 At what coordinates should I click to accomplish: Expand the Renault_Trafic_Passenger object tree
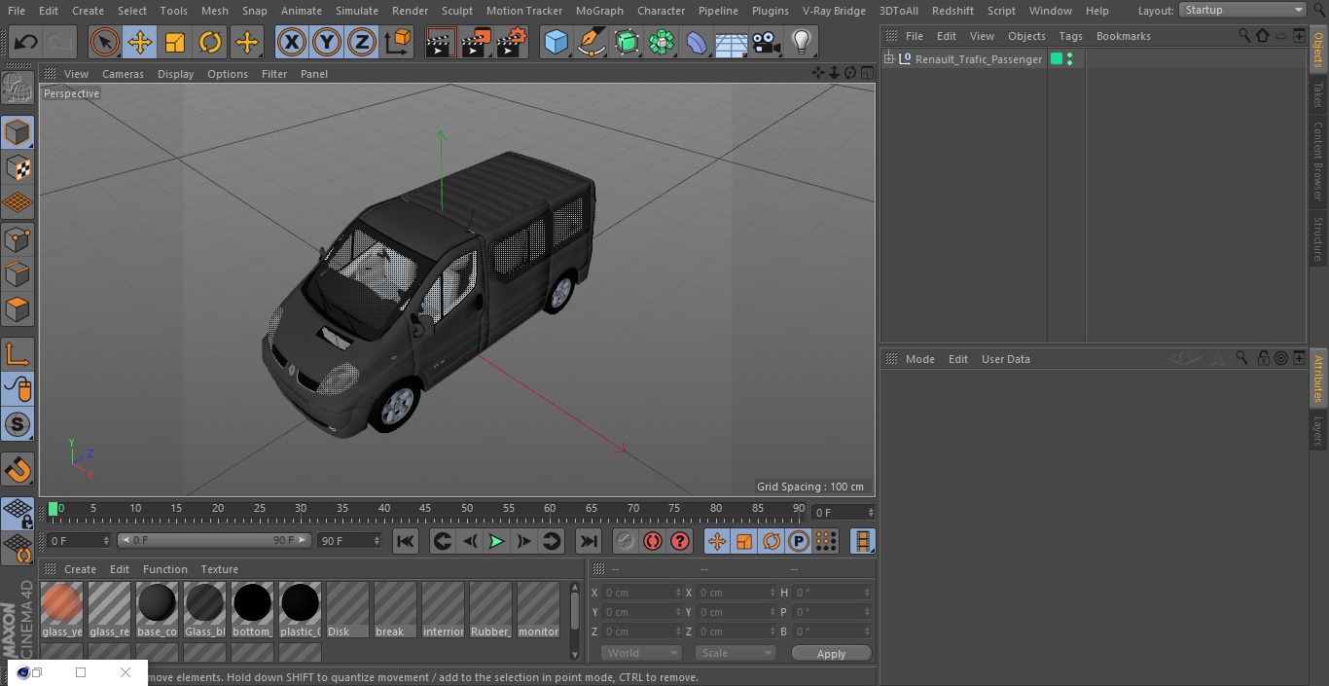click(889, 59)
